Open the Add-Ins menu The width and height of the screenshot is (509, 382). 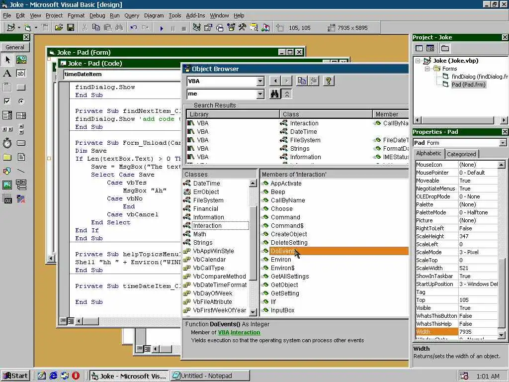[195, 15]
